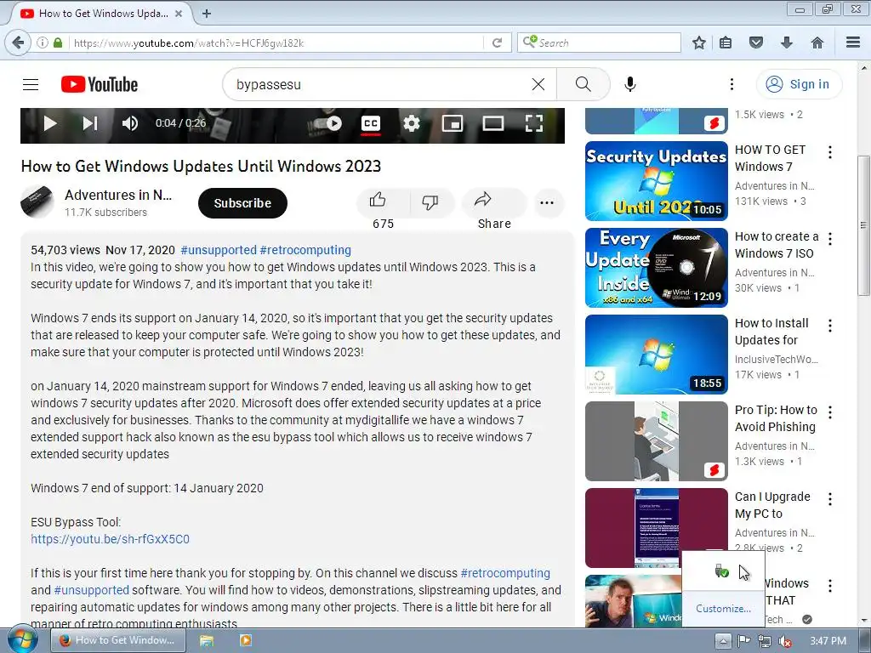Click the page vertical scrollbar thumb
Viewport: 871px width, 653px height.
[863, 224]
